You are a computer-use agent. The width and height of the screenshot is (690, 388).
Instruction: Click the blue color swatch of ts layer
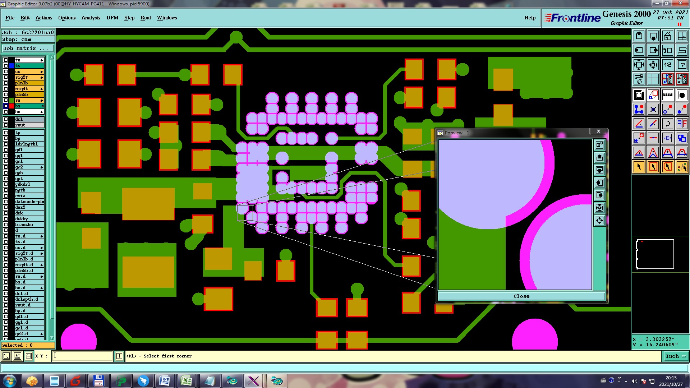click(x=11, y=66)
